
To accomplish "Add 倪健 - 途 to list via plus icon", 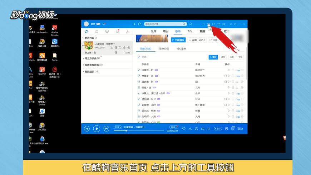I will pyautogui.click(x=233, y=87).
